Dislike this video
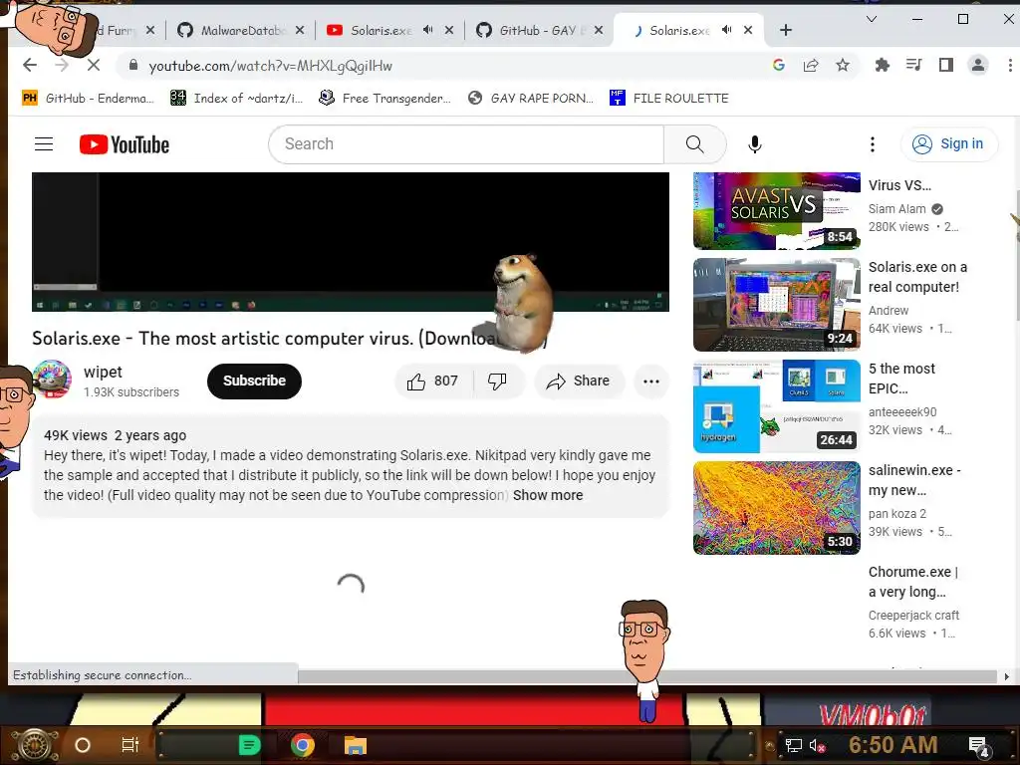This screenshot has width=1020, height=765. coord(498,382)
